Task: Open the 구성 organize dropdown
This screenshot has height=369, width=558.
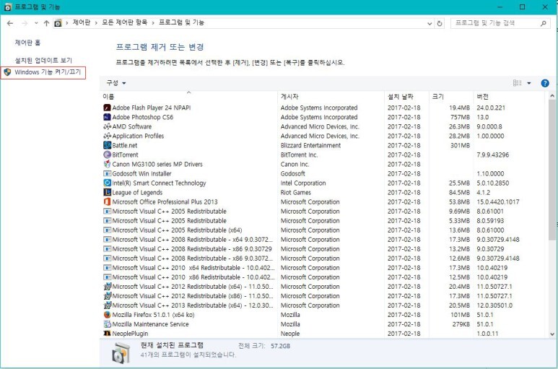Action: point(116,83)
